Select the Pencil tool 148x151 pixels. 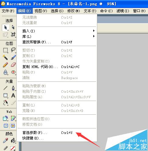click(x=5, y=65)
